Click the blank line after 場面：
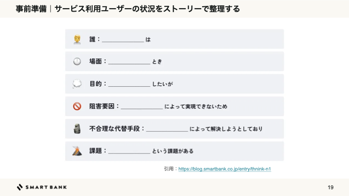This screenshot has width=349, height=196. [129, 63]
